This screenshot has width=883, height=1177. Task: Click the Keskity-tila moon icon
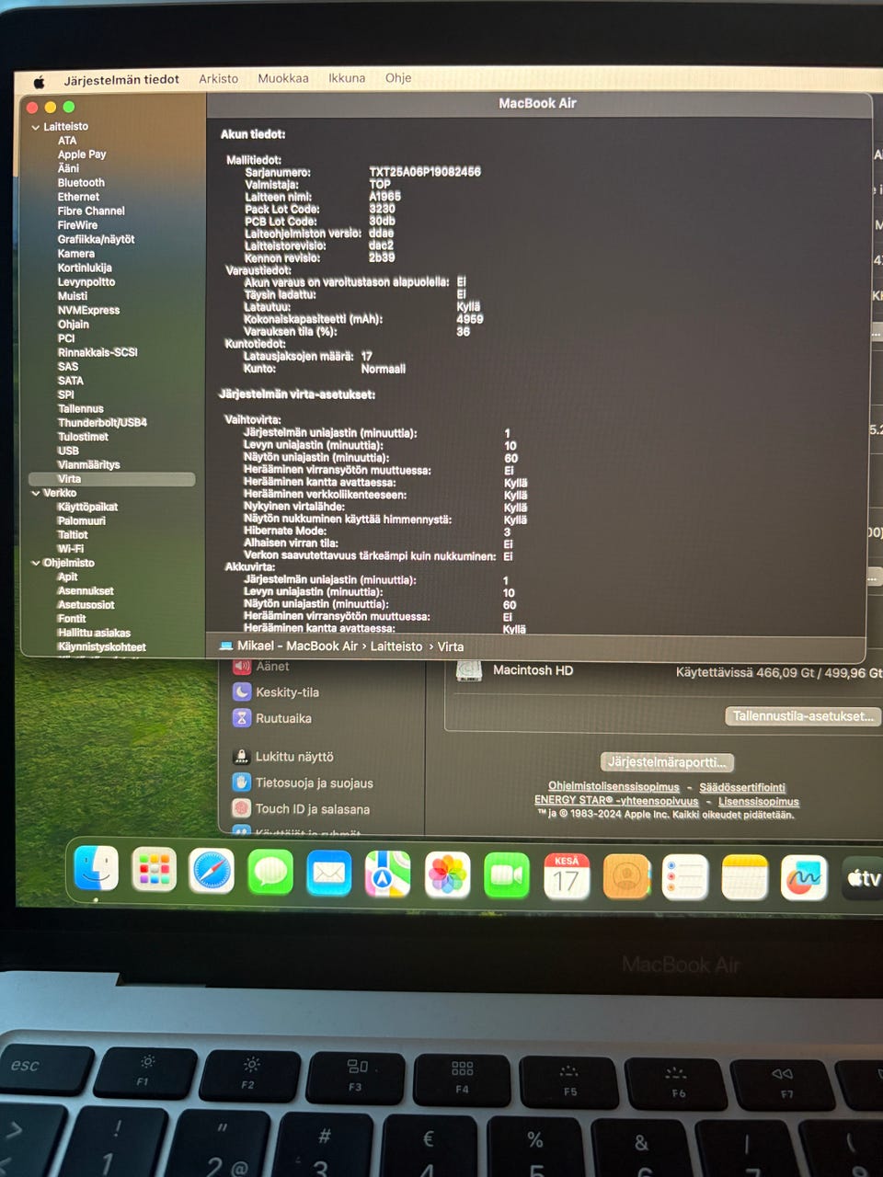point(242,691)
